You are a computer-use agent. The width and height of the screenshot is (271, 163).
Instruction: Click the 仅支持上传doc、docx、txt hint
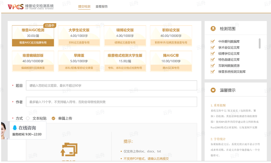142,151
